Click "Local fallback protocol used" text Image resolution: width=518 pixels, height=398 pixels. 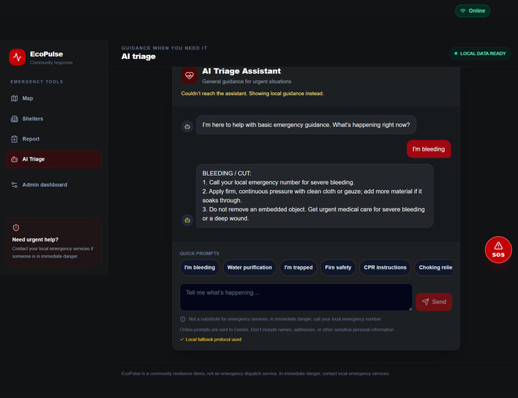(x=213, y=340)
